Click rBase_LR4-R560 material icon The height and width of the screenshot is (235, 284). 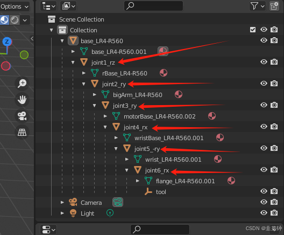point(164,73)
